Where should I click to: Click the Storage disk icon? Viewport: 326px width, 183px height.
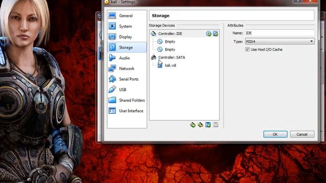[x=112, y=47]
